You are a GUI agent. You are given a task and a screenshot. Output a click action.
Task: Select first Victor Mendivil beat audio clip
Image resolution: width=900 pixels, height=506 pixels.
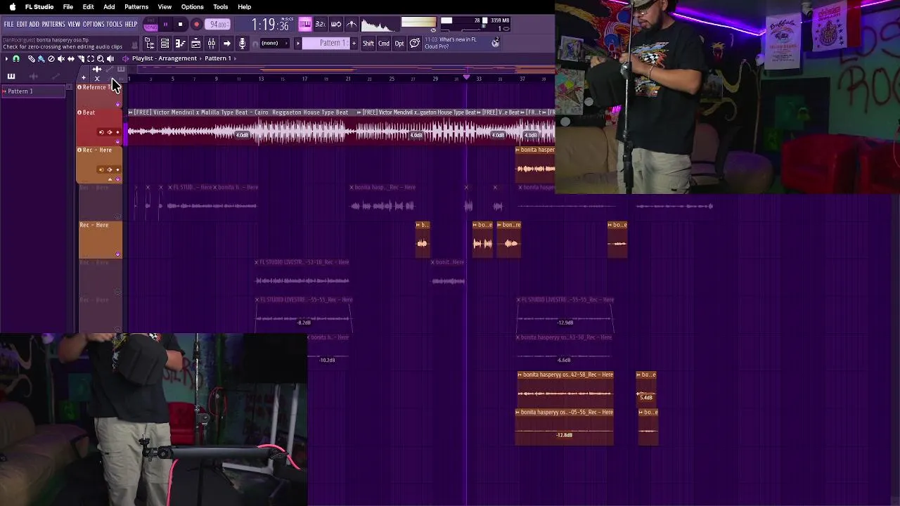[241, 127]
